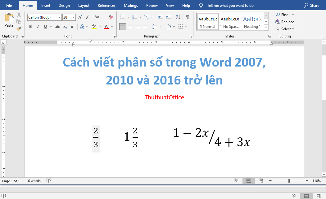Click the Format Painter icon
This screenshot has width=326, height=199.
pos(19,28)
